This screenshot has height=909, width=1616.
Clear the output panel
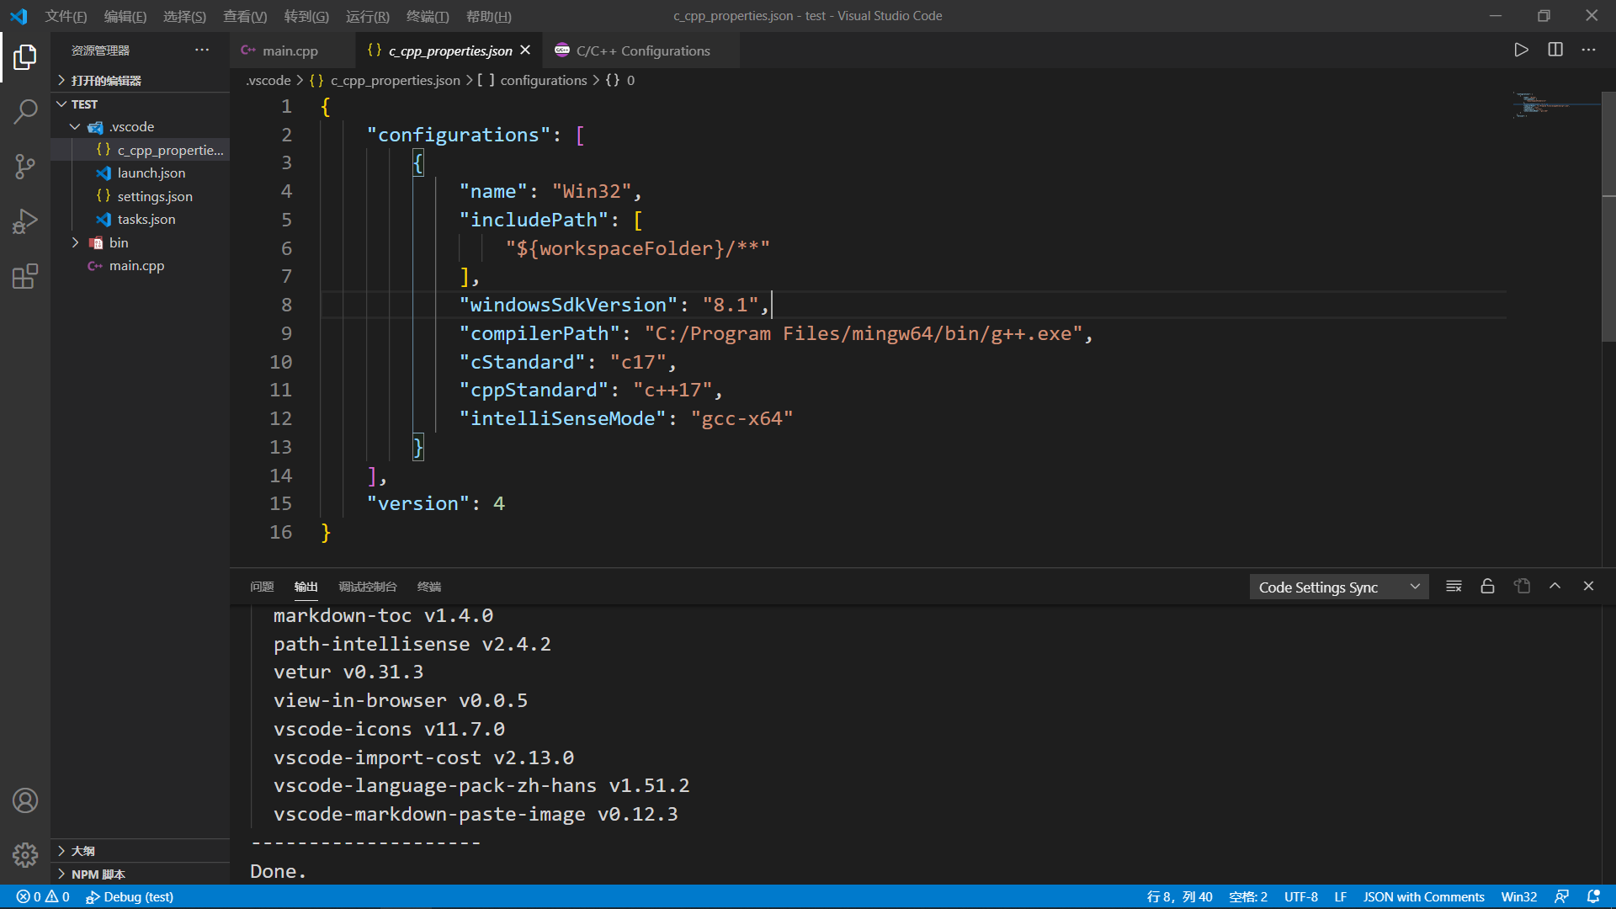tap(1454, 587)
